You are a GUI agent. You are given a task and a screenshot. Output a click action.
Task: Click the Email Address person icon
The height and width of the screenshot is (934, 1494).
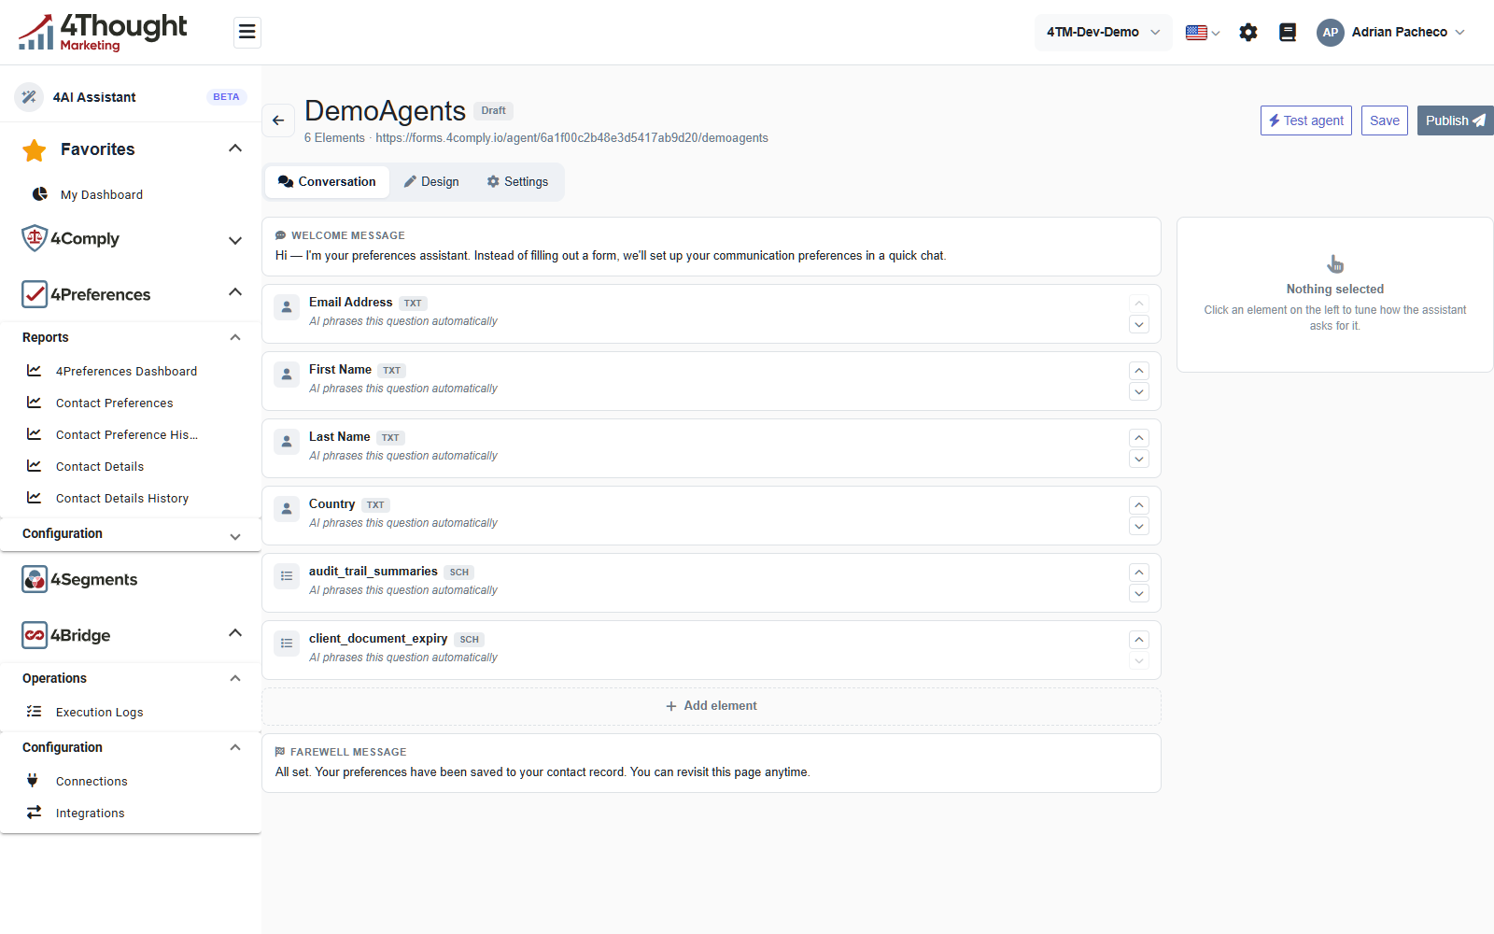click(x=287, y=306)
